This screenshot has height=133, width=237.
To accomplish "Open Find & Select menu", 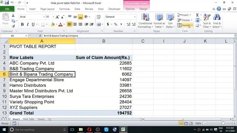I will click(x=217, y=21).
